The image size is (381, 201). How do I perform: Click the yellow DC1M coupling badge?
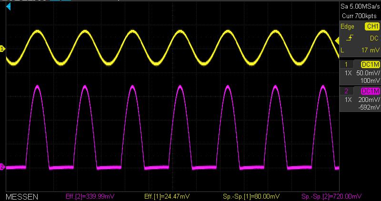(371, 64)
